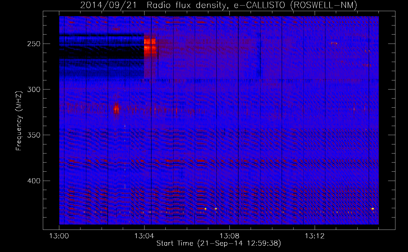Click the bright red burst near 250 MHz at 13:04
The image size is (408, 252).
(150, 46)
